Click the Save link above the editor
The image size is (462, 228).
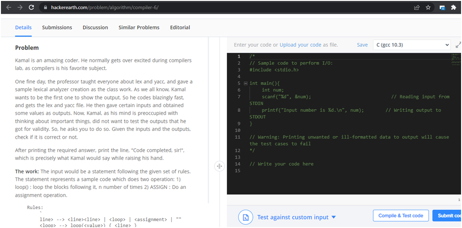[x=362, y=45]
